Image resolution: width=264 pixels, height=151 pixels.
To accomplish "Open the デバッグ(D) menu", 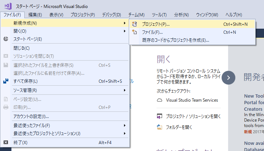I will [x=111, y=15].
